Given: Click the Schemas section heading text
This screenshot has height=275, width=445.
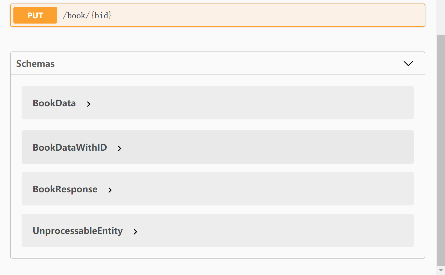Looking at the screenshot, I should (x=36, y=64).
